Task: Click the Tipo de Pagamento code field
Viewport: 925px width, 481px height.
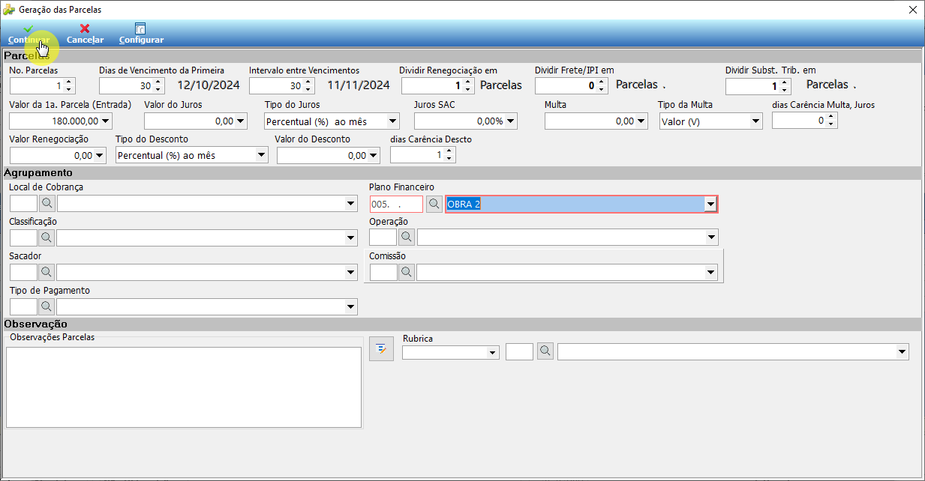Action: 23,306
